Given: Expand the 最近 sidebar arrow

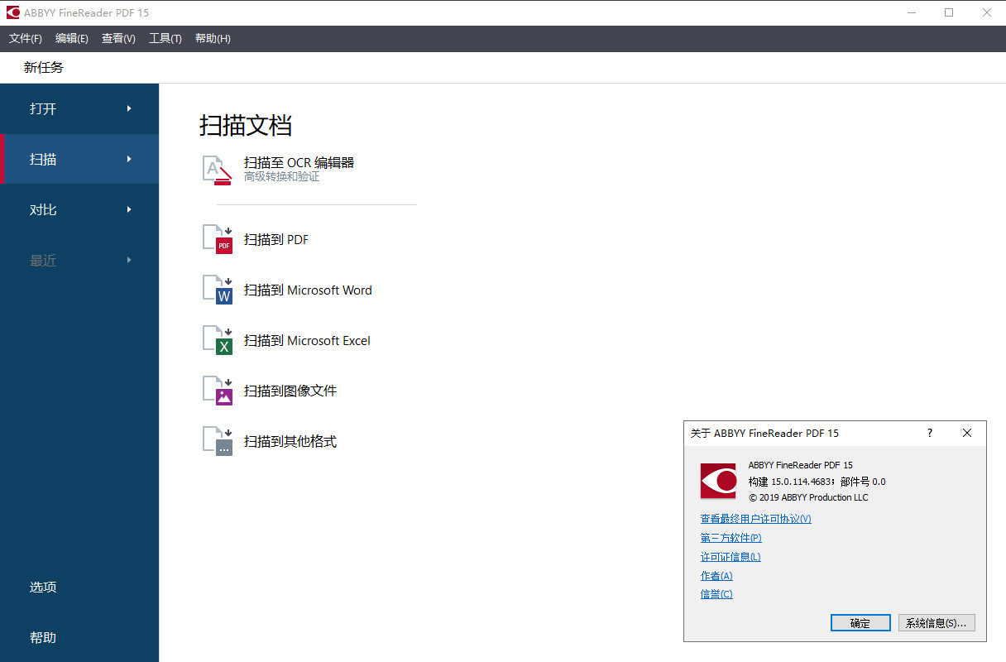Looking at the screenshot, I should coord(129,260).
